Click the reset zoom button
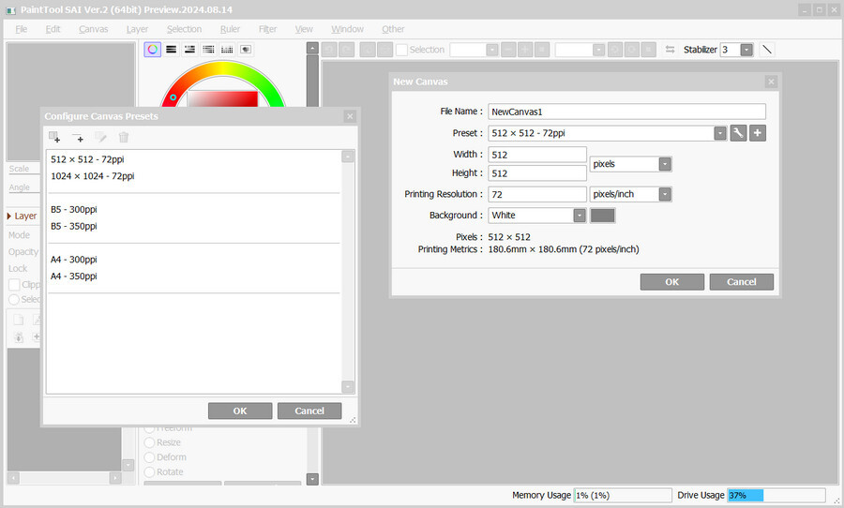The height and width of the screenshot is (508, 844). [542, 50]
